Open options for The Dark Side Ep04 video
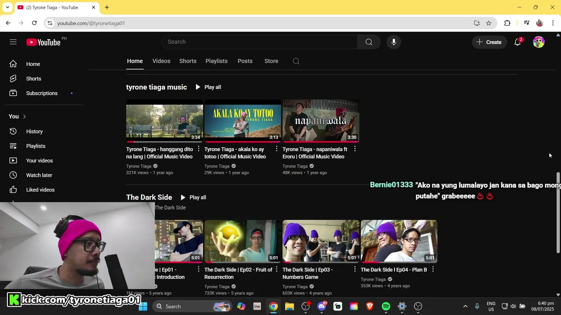 tap(433, 269)
